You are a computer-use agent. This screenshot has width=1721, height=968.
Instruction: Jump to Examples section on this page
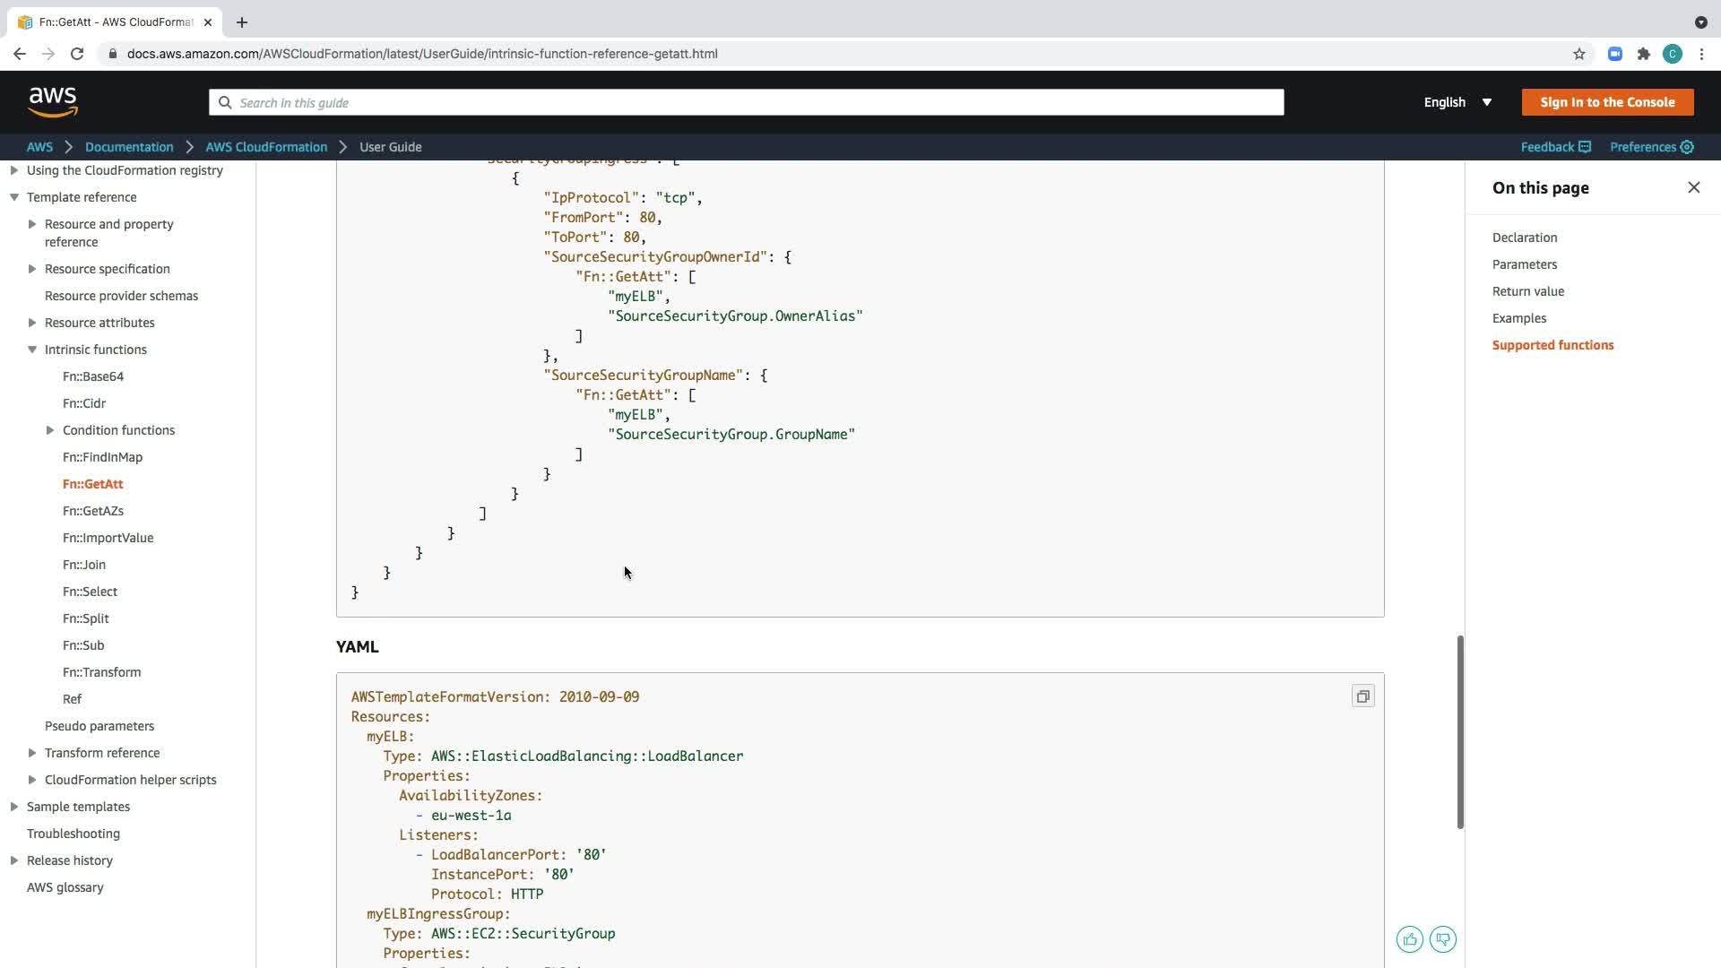coord(1518,318)
